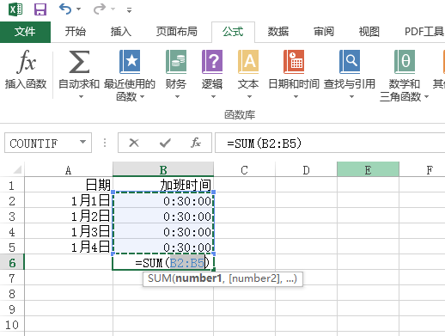Open the 财务 functions book icon
Image resolution: width=445 pixels, height=336 pixels.
tap(176, 62)
